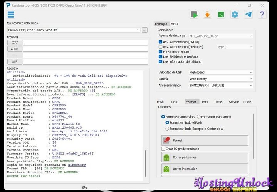Open the Agente de descarga dropdown
Viewport: 277px width, 192px height.
221,36
